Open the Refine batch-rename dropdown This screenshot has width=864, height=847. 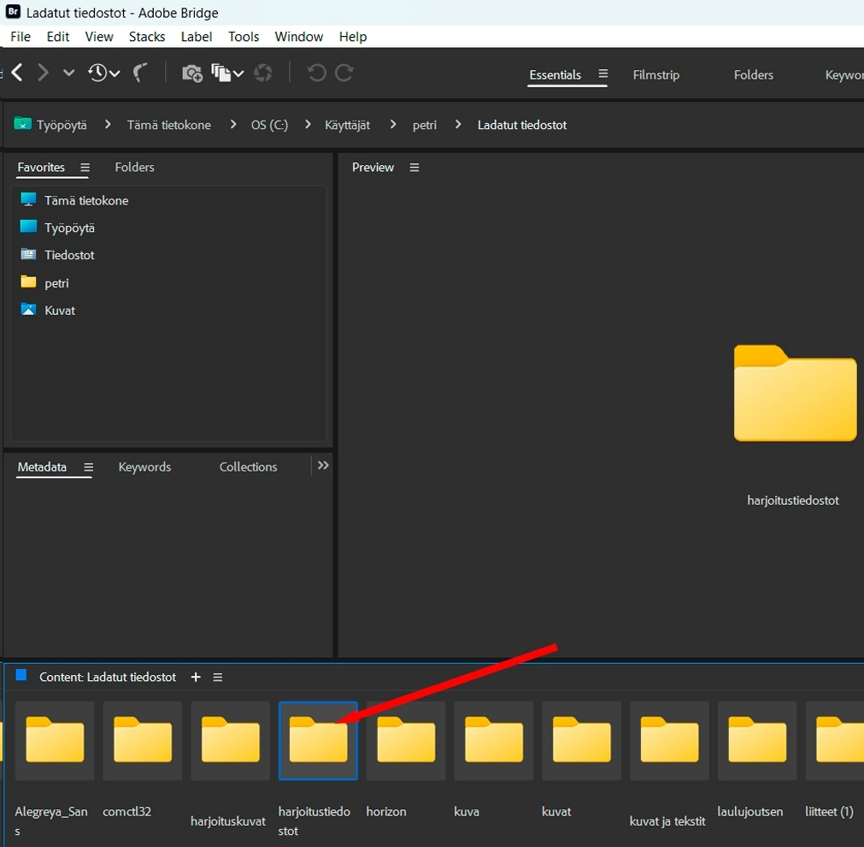pyautogui.click(x=227, y=74)
